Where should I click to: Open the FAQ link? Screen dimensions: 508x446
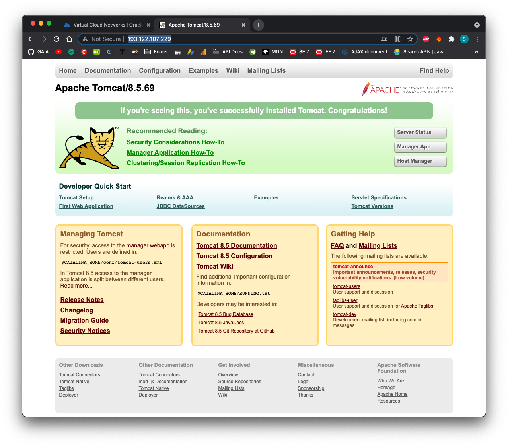[x=337, y=246]
